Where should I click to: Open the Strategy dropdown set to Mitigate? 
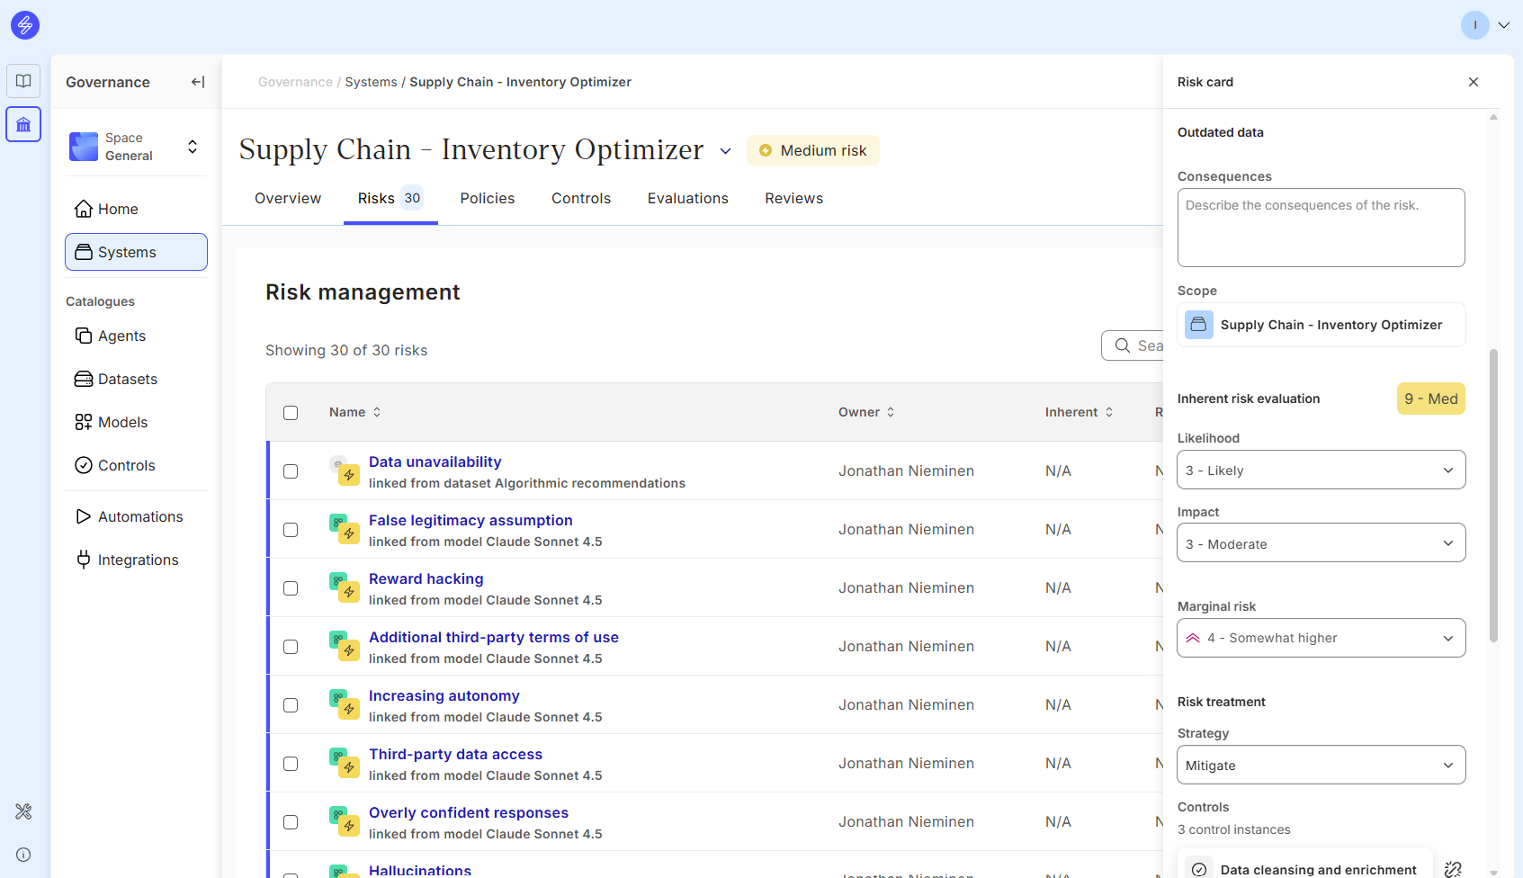pyautogui.click(x=1321, y=766)
